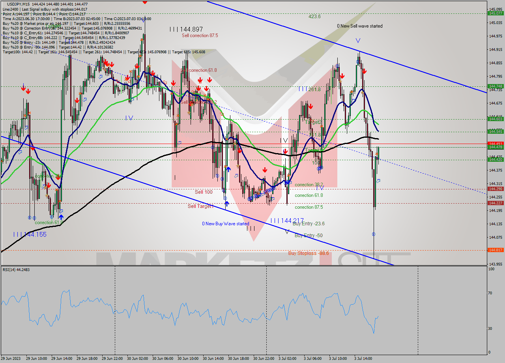Click the '30 Jun 22:00' time axis label
The height and width of the screenshot is (363, 505).
point(264,359)
